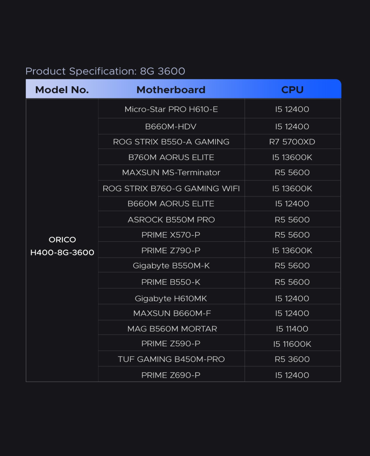
Task: Click the TUF GAMING B450M-PRO row
Action: [x=219, y=359]
